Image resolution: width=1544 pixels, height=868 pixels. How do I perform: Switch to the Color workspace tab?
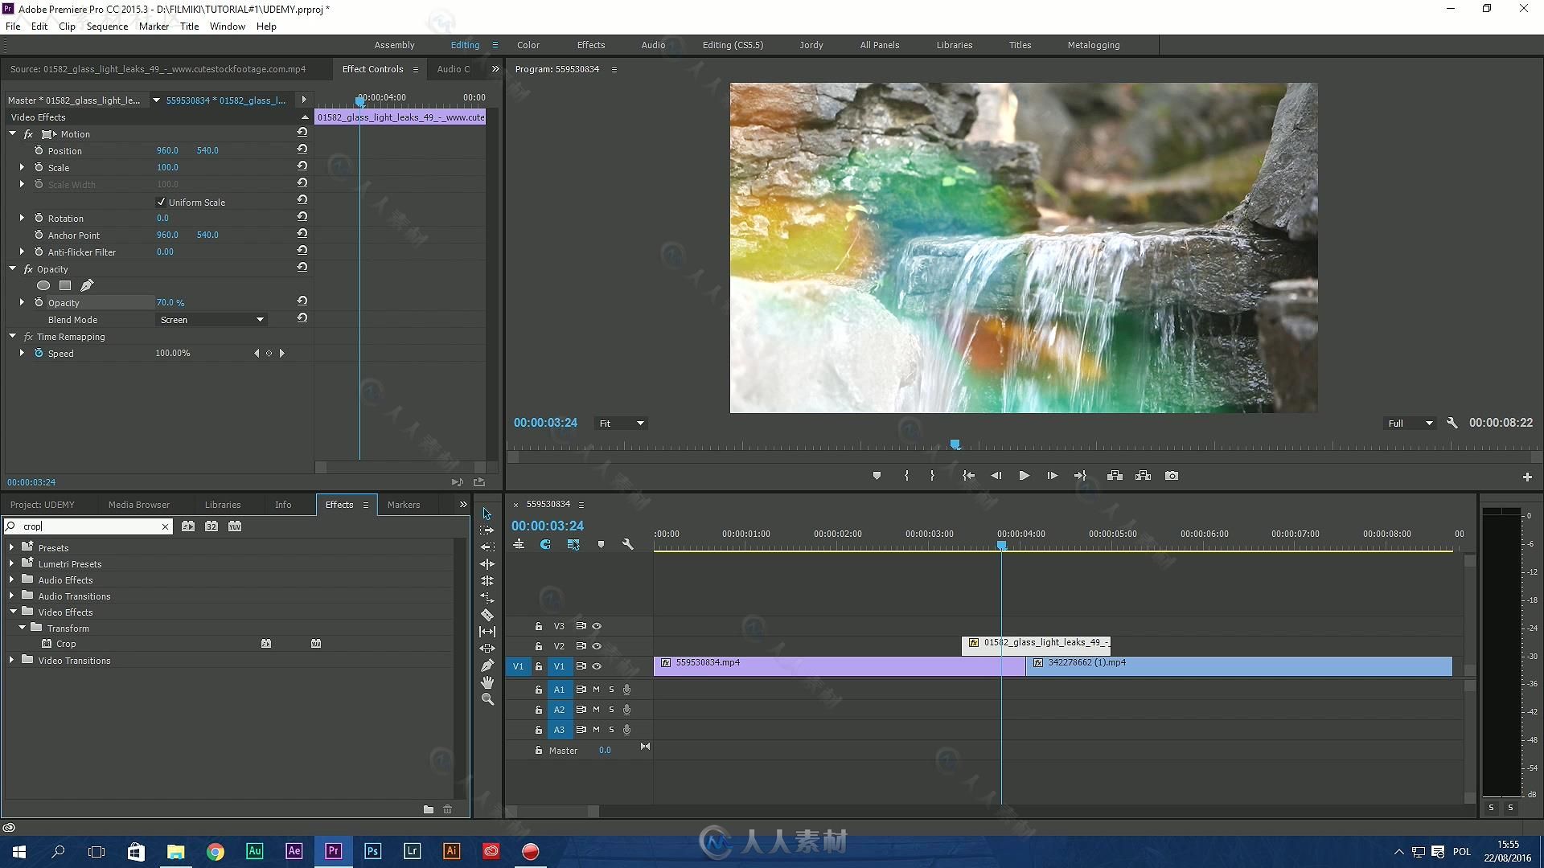tap(528, 44)
